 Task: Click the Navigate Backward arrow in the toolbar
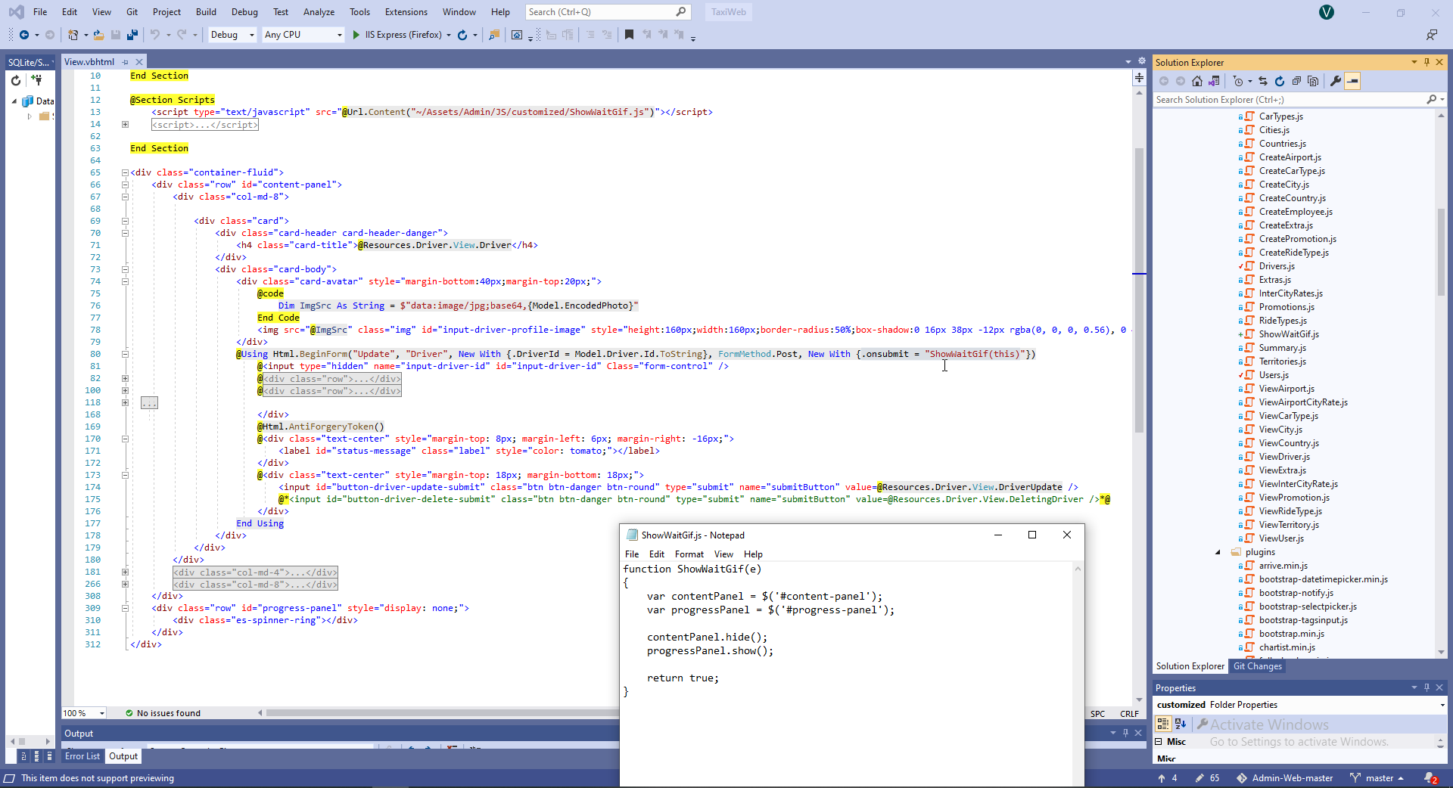coord(24,35)
